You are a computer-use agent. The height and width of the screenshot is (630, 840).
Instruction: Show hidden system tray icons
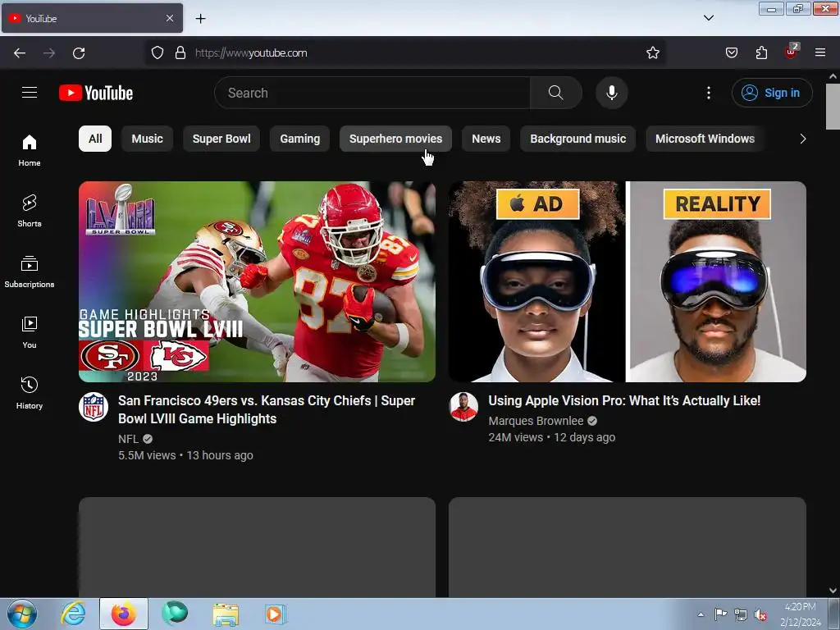point(701,614)
